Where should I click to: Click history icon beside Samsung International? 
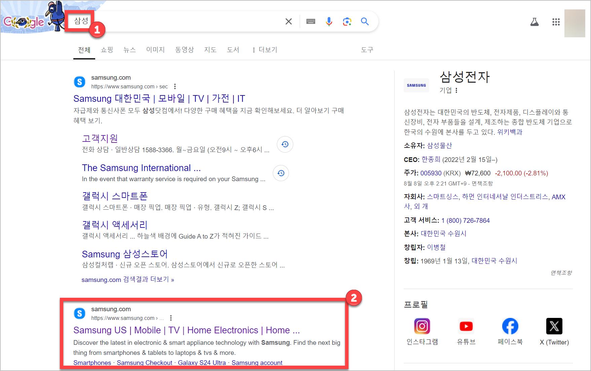tap(281, 173)
